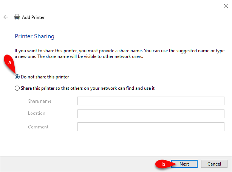
Task: Click the share name instruction paragraph
Action: [119, 53]
